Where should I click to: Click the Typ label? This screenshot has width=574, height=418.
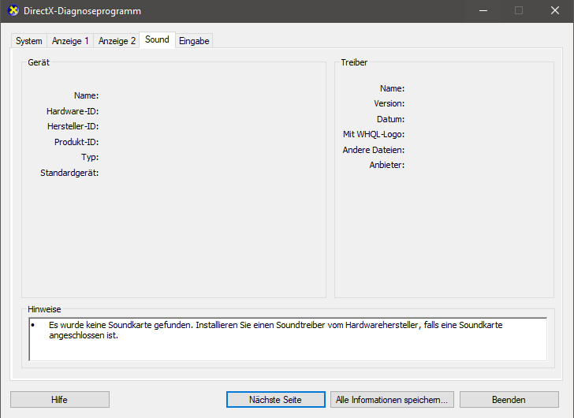click(90, 158)
